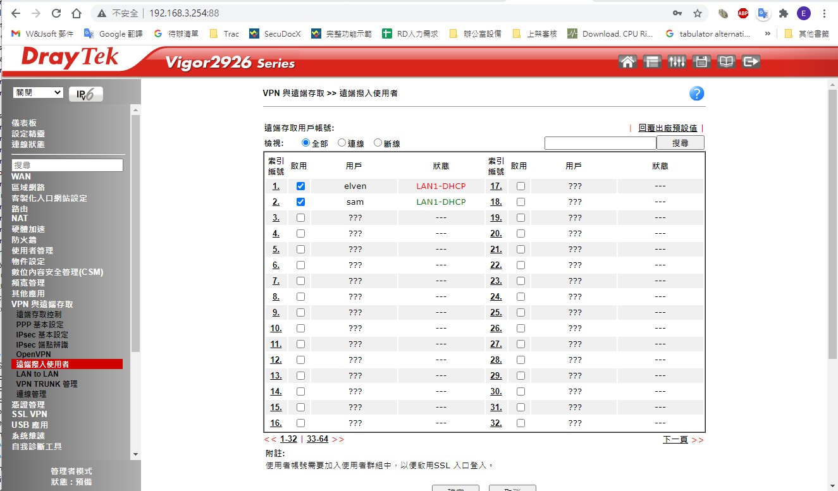Open 遠端存取控制 in sidebar

tap(39, 315)
